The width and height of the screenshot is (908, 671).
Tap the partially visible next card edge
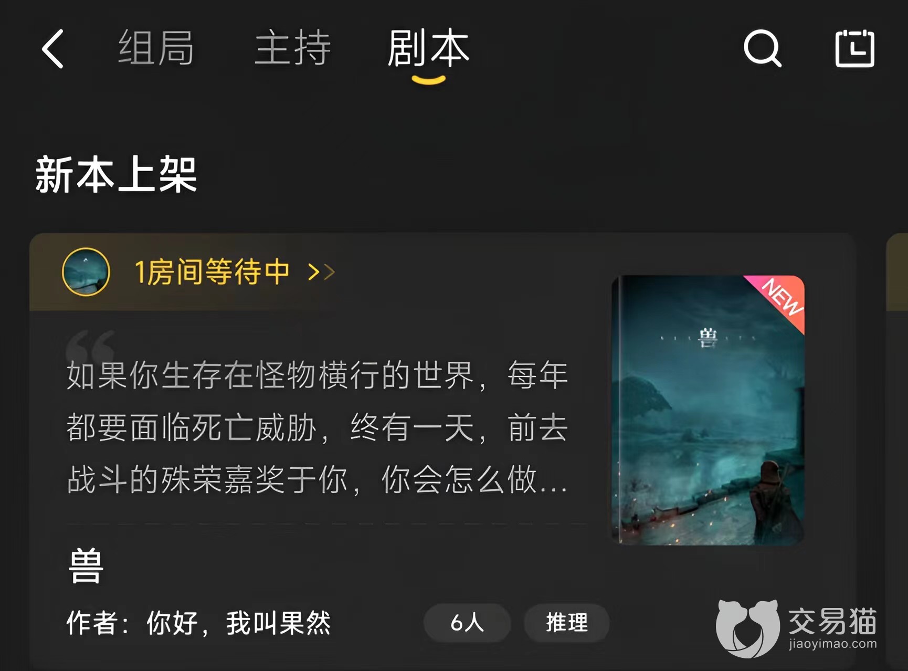pyautogui.click(x=897, y=452)
